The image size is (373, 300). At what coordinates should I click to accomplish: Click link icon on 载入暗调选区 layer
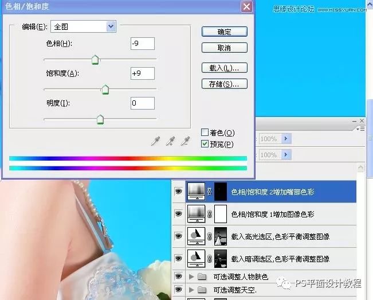(209, 259)
